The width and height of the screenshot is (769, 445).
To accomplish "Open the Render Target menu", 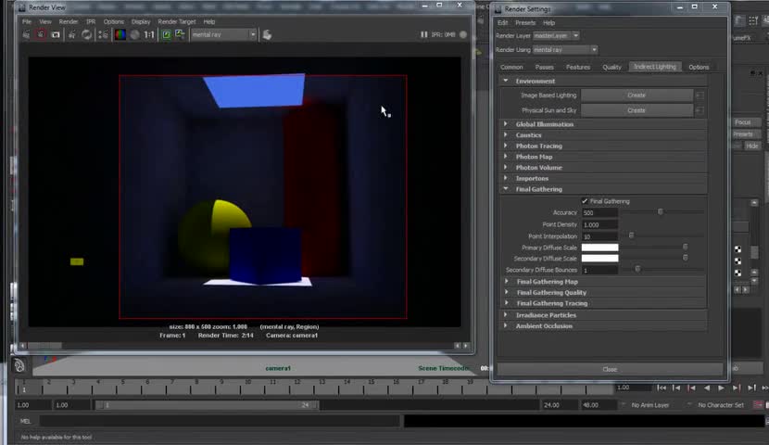I will (177, 21).
